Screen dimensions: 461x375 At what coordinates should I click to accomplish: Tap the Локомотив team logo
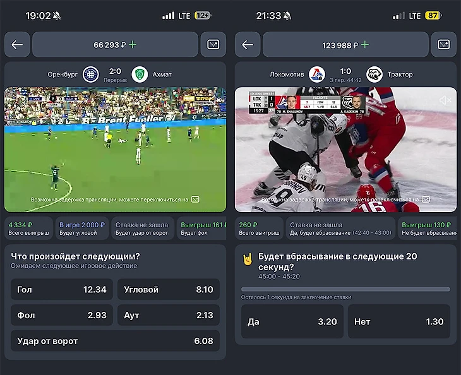(x=317, y=74)
